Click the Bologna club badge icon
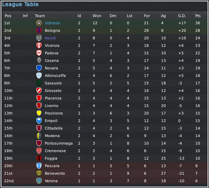This screenshot has height=188, width=209. point(39,30)
